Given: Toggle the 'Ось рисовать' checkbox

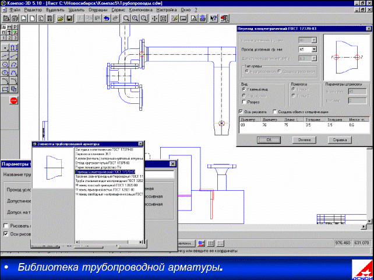Looking at the screenshot, I should tap(241, 112).
